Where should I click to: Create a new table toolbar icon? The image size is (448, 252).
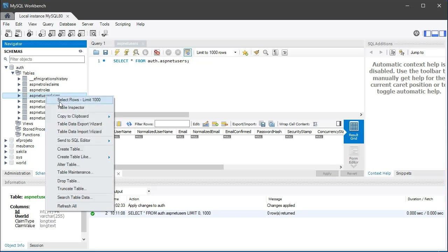[52, 34]
